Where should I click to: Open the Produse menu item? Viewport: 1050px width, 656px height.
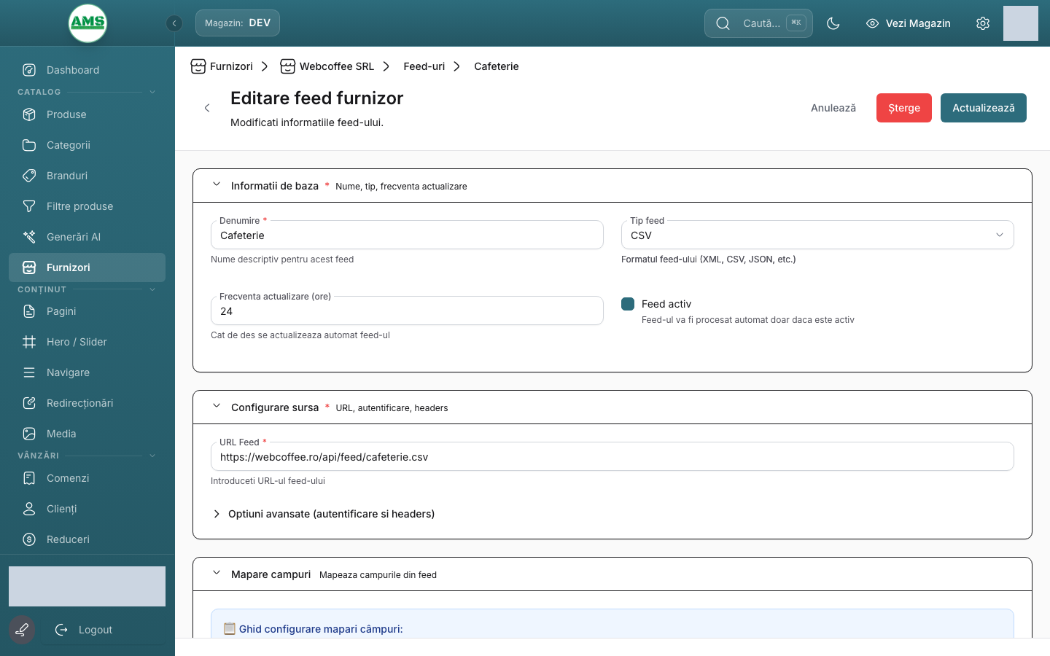coord(87,114)
